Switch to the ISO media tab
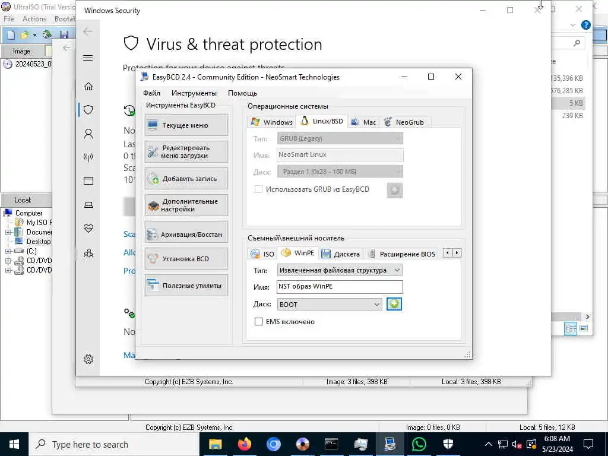This screenshot has width=608, height=456. click(262, 254)
